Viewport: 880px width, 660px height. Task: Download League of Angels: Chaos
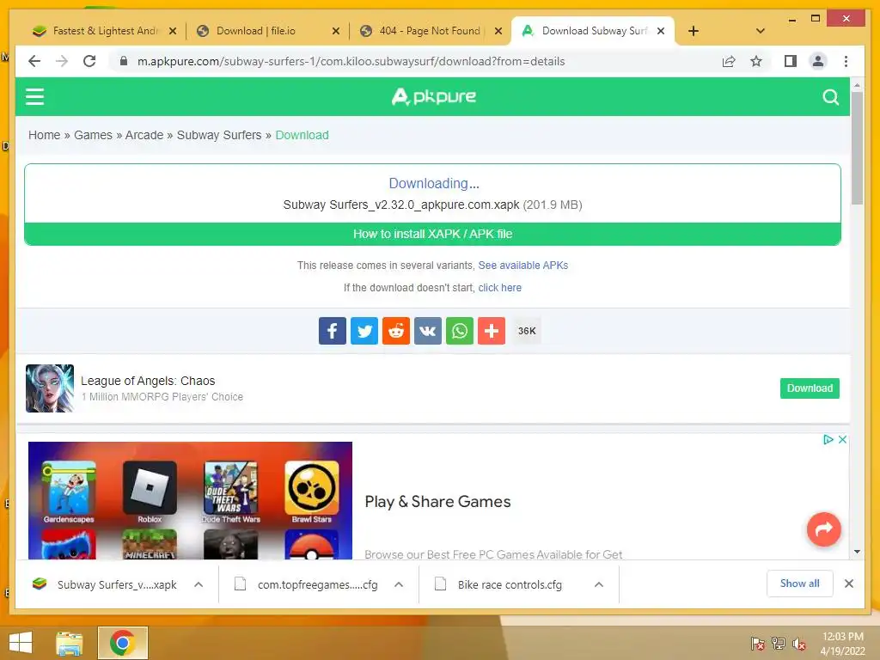tap(810, 388)
